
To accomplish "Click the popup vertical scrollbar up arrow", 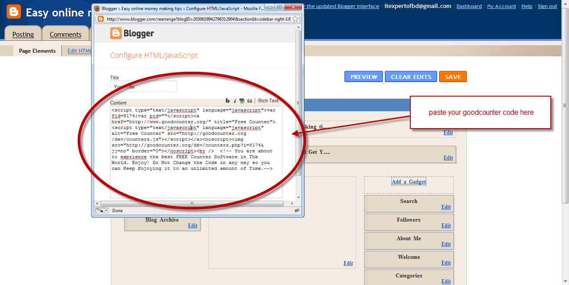I will tap(299, 28).
